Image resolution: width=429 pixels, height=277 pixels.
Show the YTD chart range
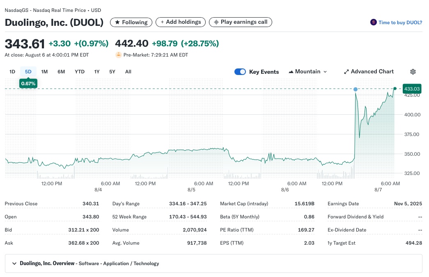click(x=80, y=72)
